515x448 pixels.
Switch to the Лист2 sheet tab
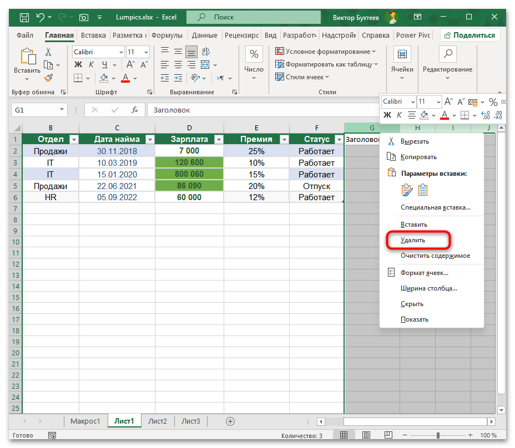[158, 421]
